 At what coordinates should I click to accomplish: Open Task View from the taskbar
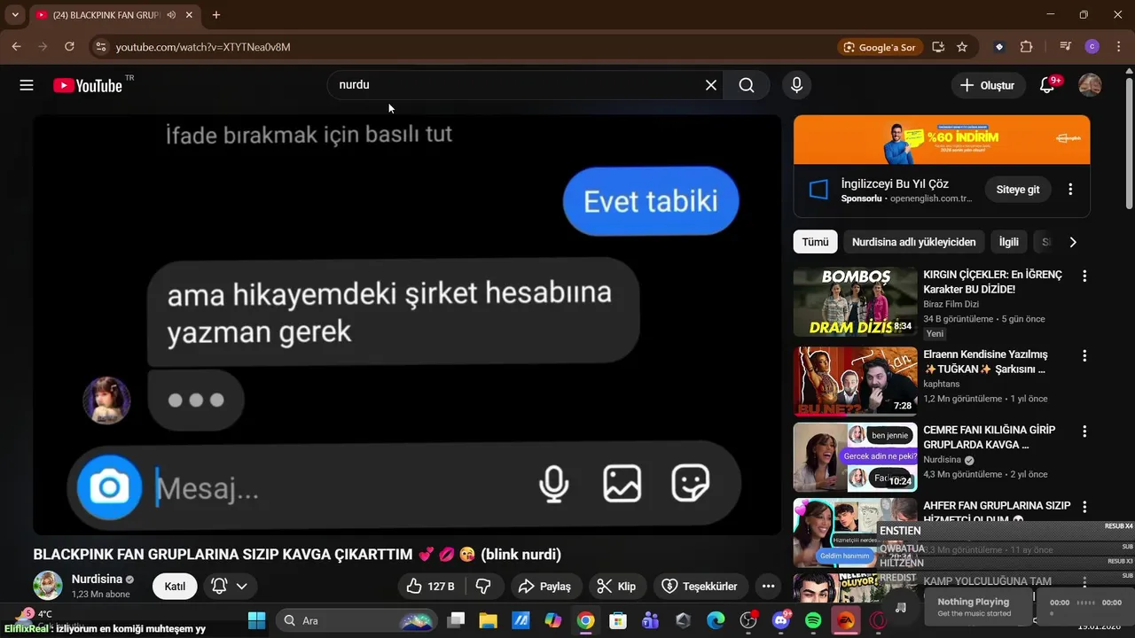click(457, 620)
